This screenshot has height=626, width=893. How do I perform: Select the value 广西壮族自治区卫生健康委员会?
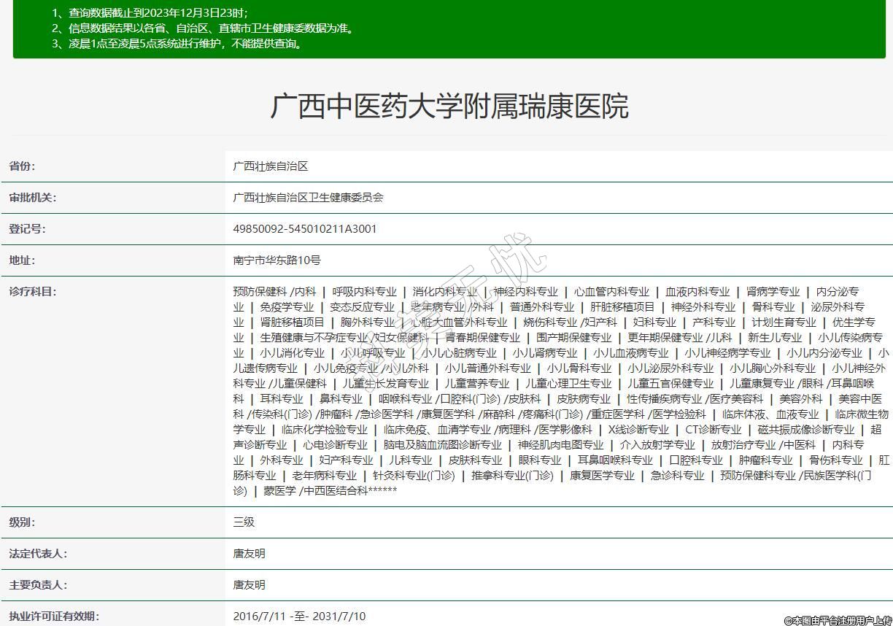(308, 198)
